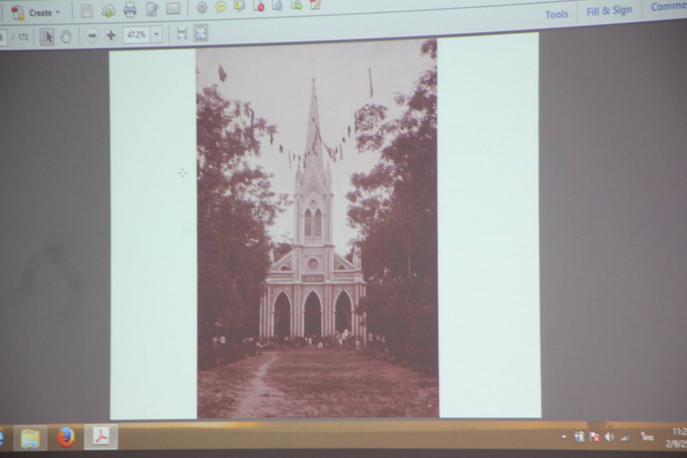
Task: Click the church photograph on the page
Action: (317, 229)
